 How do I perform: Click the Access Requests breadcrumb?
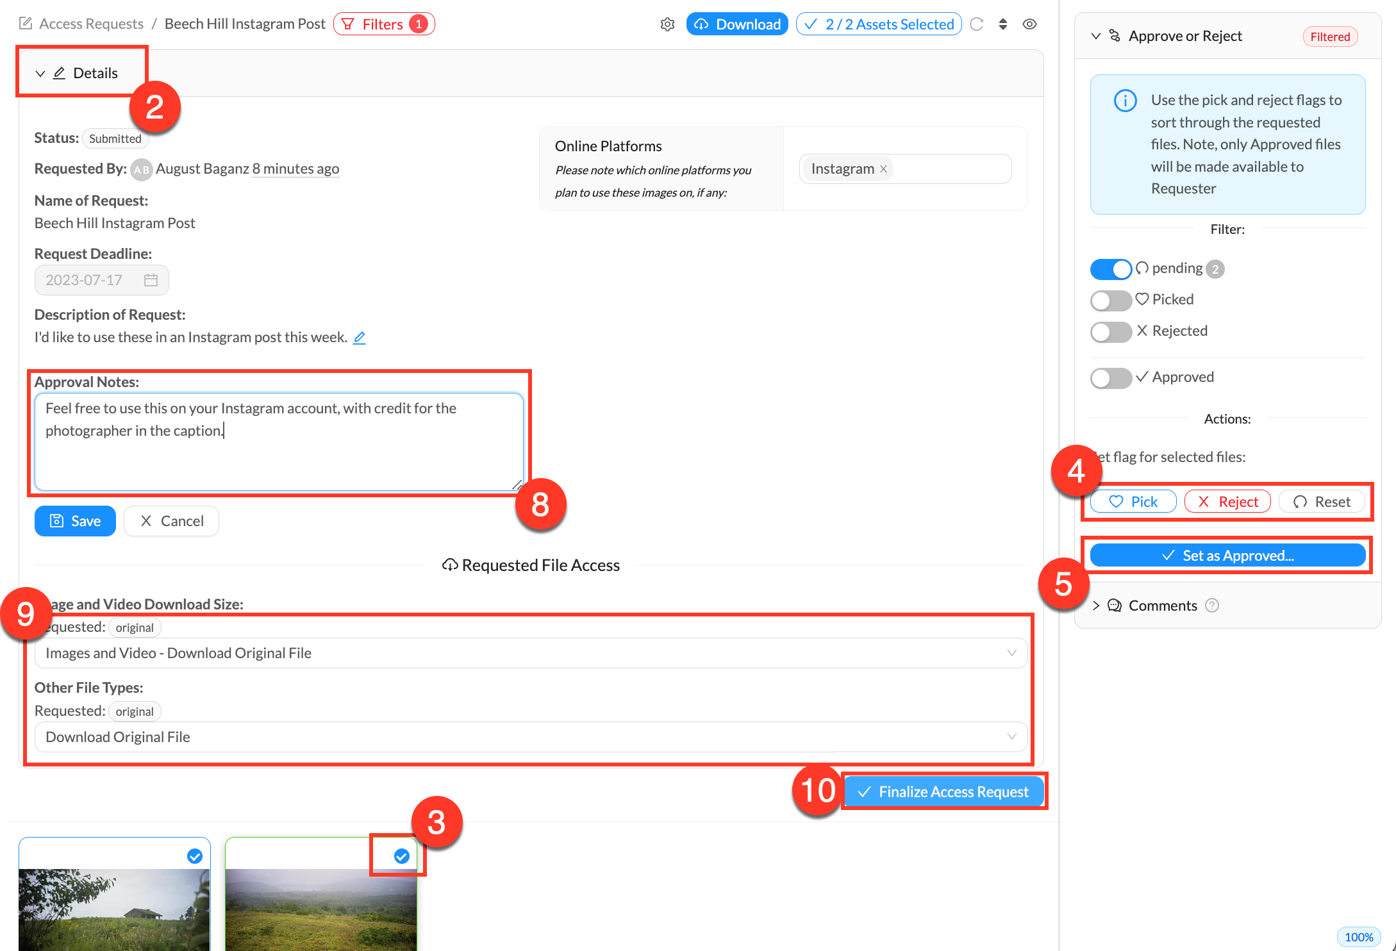tap(91, 24)
